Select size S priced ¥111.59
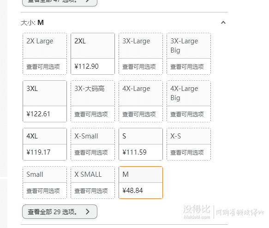Screen dimensions: 269x228 pyautogui.click(x=141, y=144)
